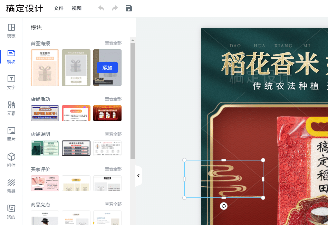
Task: Open the 我的 personal assets sidebar tab
Action: pyautogui.click(x=11, y=212)
